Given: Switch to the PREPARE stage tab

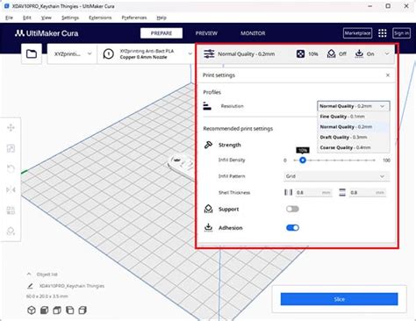Looking at the screenshot, I should coord(161,33).
